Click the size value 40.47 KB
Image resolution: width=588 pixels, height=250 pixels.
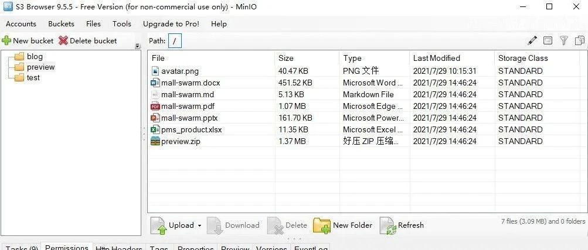click(x=293, y=71)
